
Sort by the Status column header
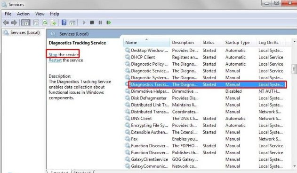tap(212, 43)
